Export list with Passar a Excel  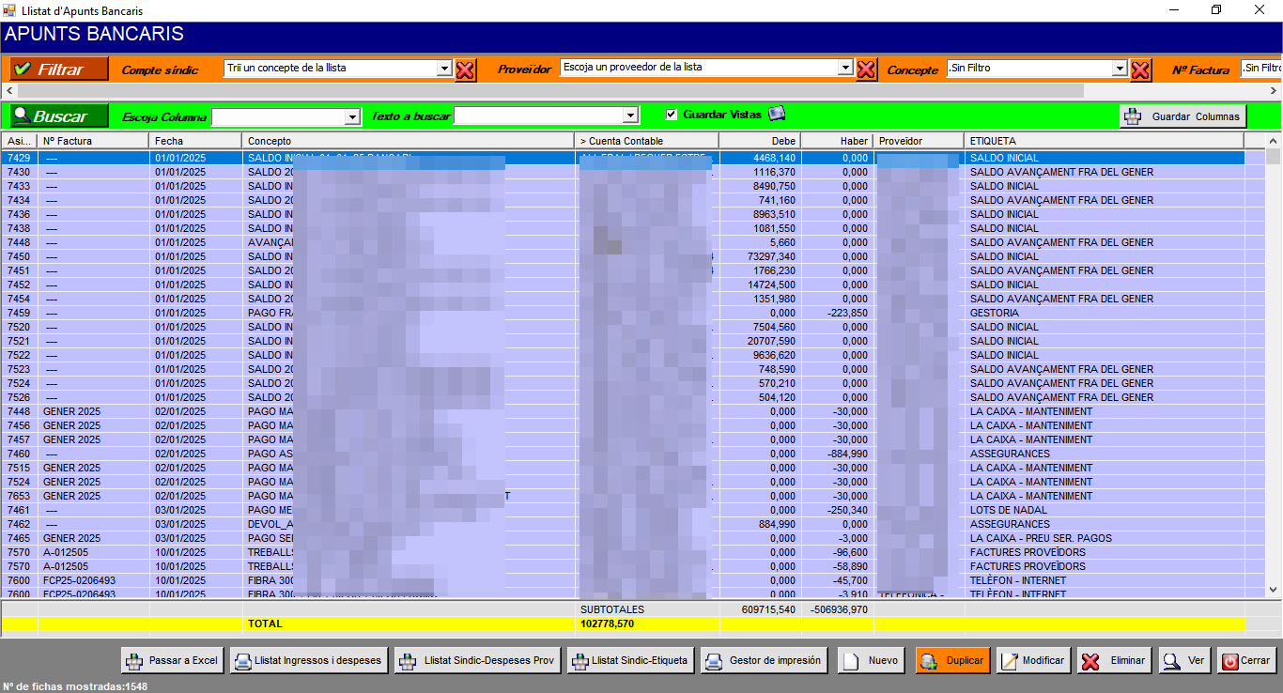point(173,660)
